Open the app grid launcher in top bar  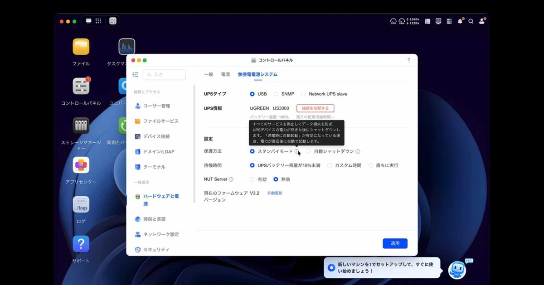click(x=98, y=21)
